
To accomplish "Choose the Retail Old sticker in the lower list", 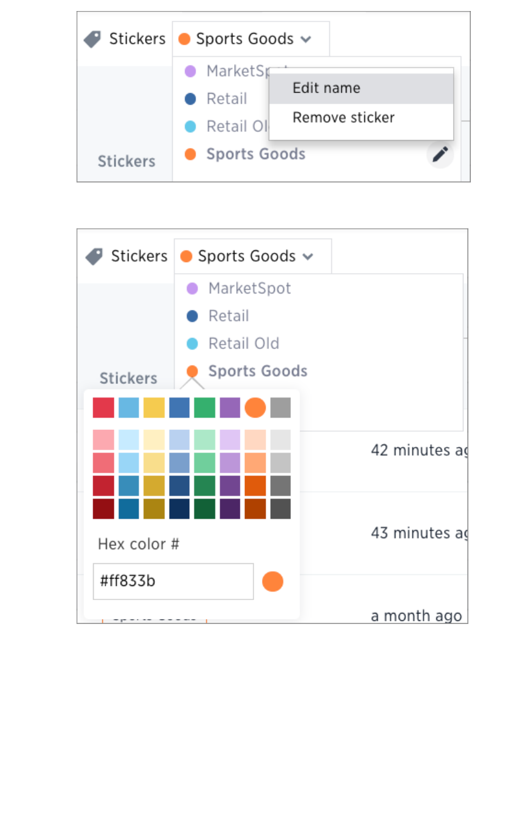I will [244, 344].
